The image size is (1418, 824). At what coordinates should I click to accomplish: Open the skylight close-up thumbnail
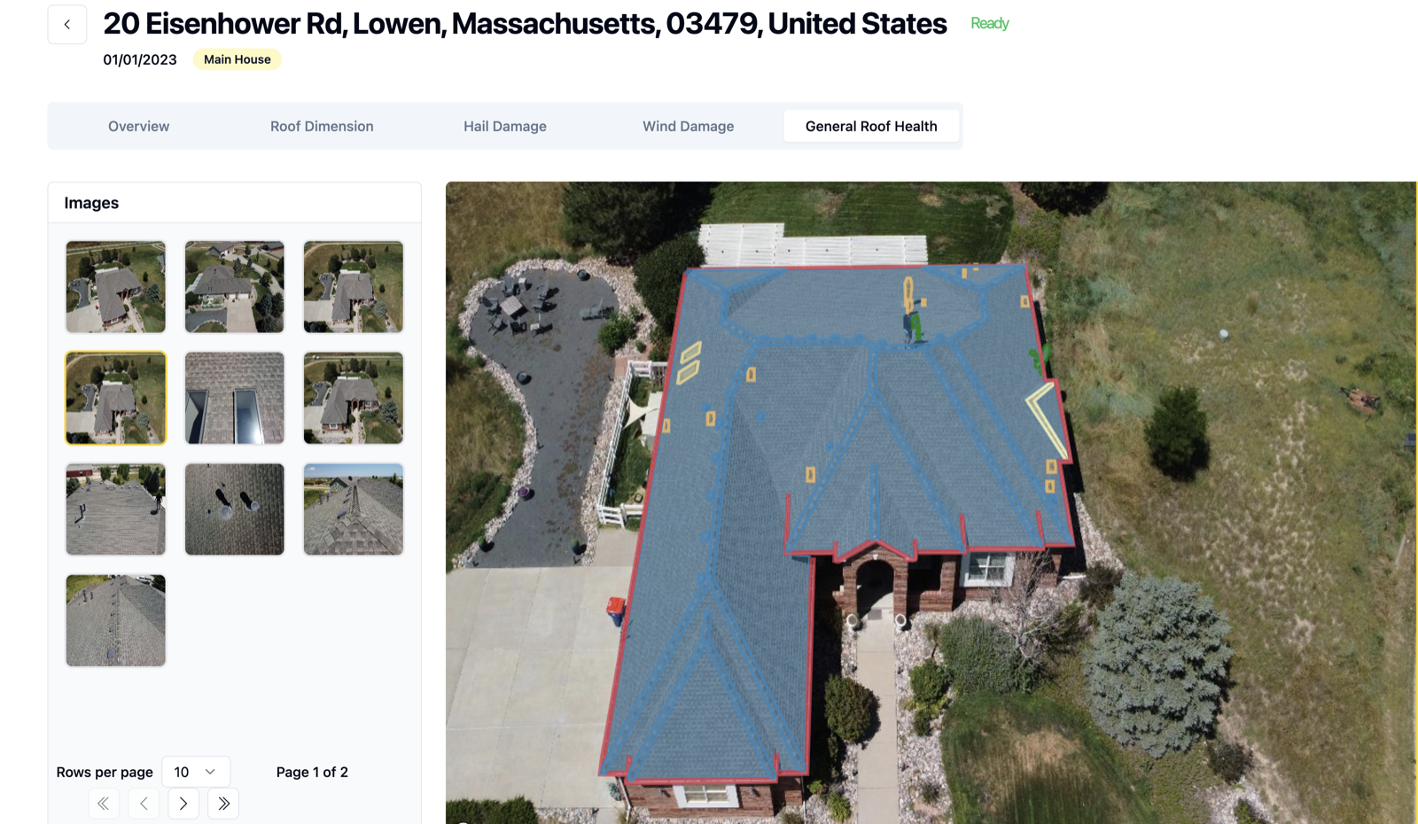[235, 398]
